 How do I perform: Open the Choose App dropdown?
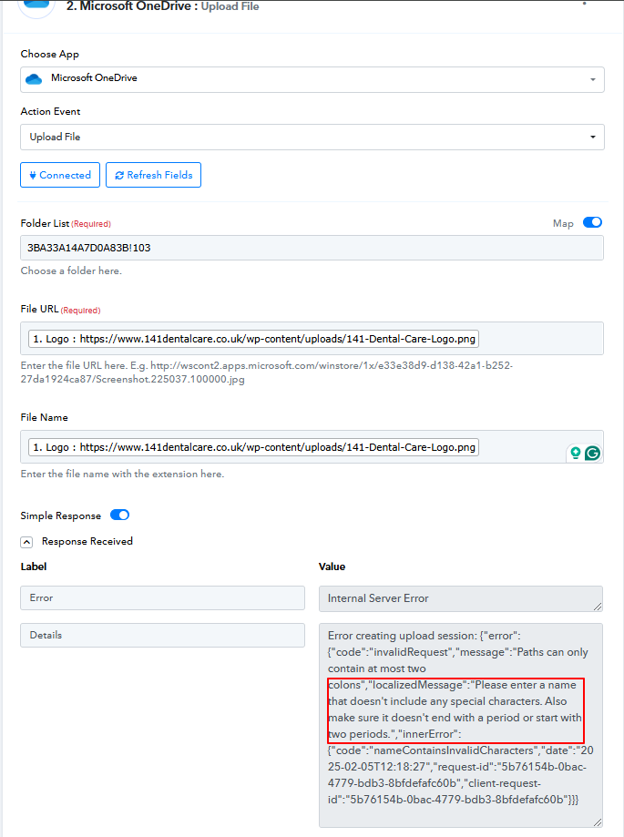click(312, 79)
